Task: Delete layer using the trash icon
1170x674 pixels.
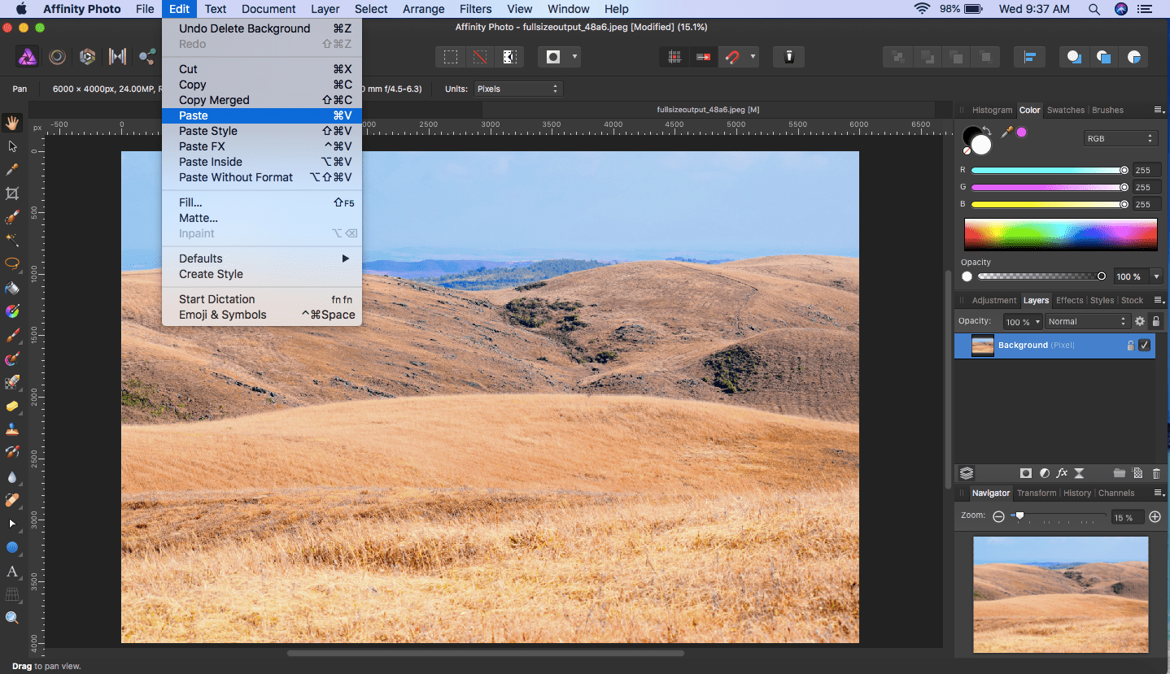Action: pyautogui.click(x=1156, y=473)
